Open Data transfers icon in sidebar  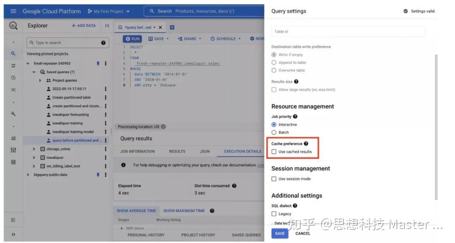click(x=13, y=66)
